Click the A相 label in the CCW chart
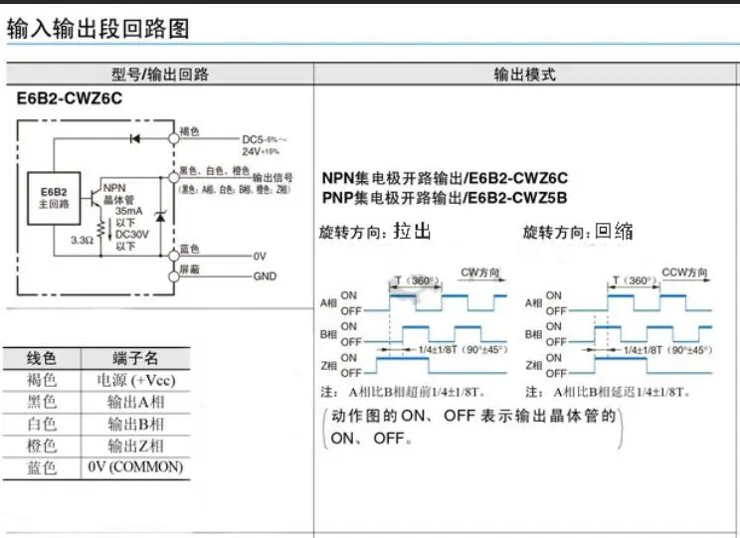Screen dimensions: 740x538 click(534, 303)
